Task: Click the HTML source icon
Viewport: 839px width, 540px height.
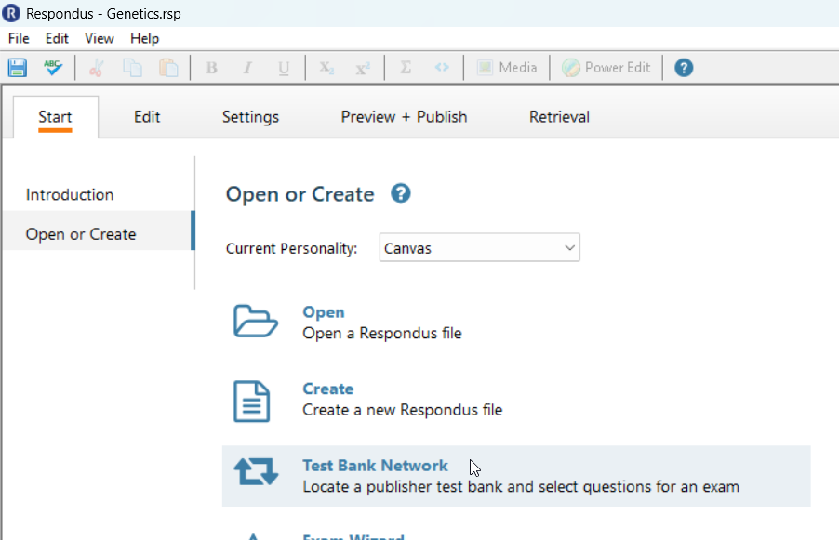Action: 442,67
